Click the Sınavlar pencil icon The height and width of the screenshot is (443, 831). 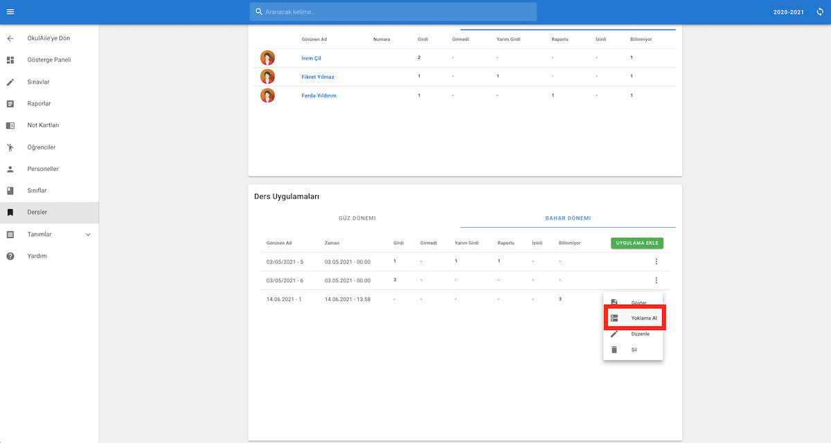10,82
